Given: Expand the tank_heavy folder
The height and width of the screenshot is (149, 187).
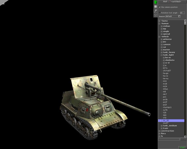Looking at the screenshot, I should (x=162, y=52).
